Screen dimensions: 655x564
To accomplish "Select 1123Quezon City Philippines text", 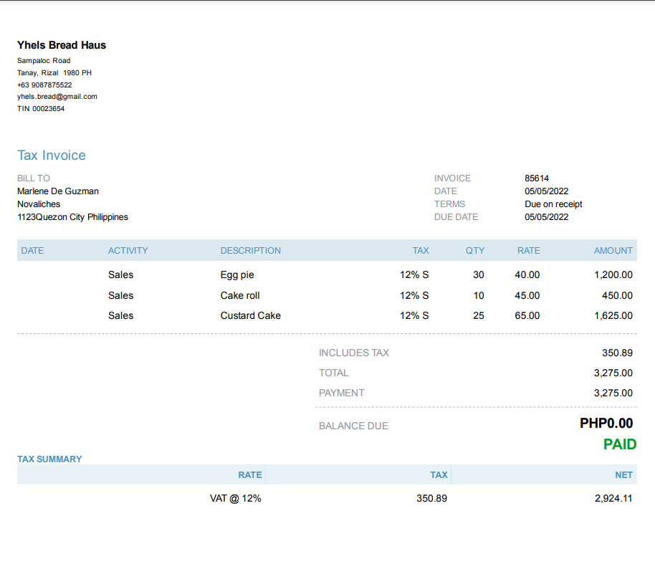I will tap(72, 217).
